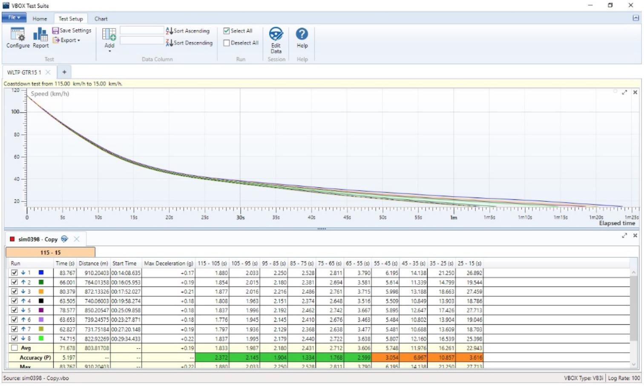The width and height of the screenshot is (644, 386).
Task: Uncheck run 2 checkbox
Action: pos(14,282)
